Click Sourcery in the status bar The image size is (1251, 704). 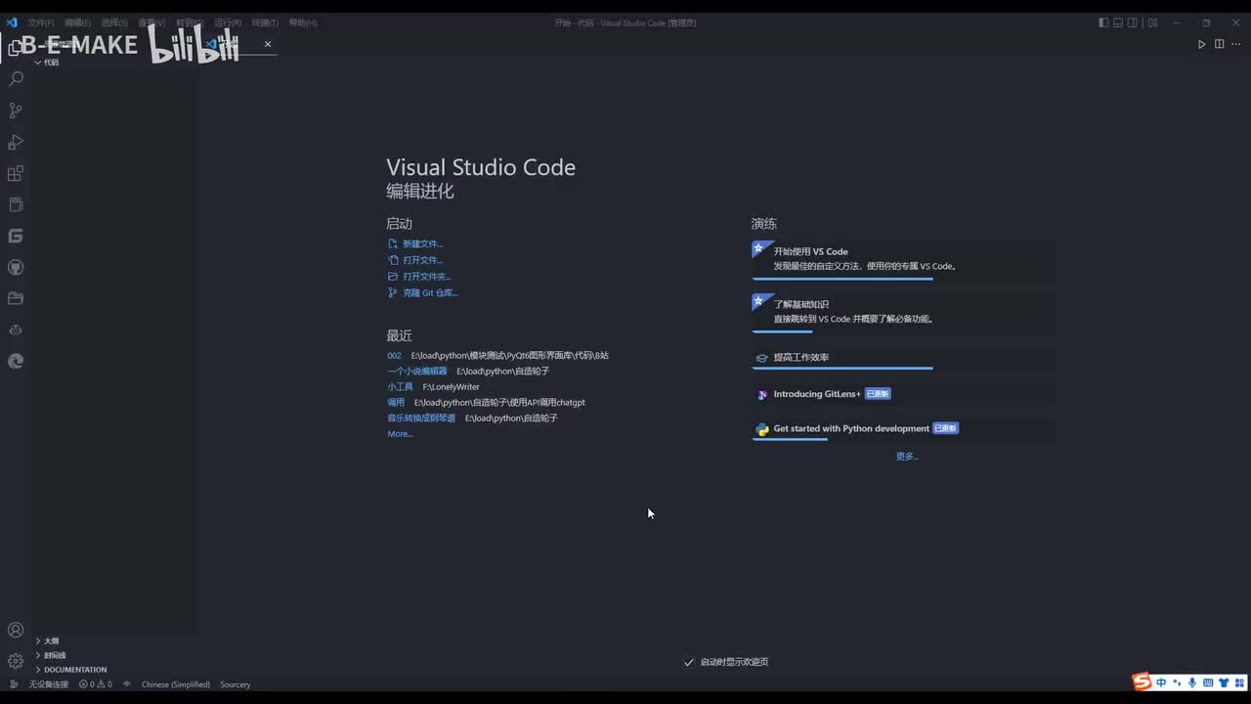click(236, 684)
